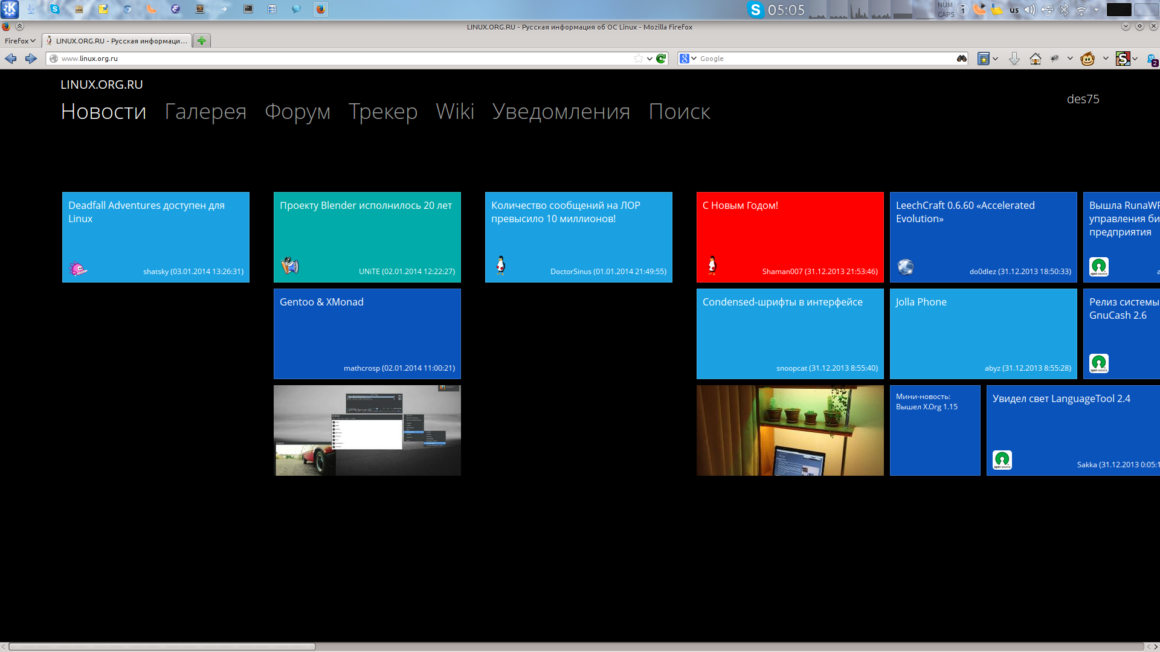The image size is (1160, 652).
Task: Open the Firefox application menu button
Action: [x=20, y=40]
